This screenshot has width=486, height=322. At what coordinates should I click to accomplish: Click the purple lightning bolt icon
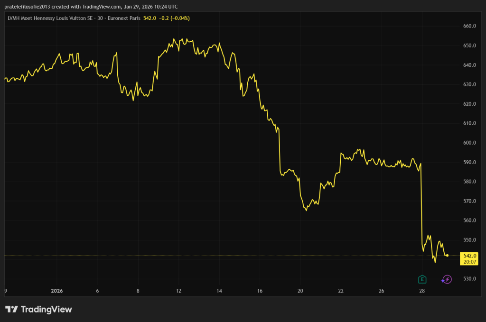click(446, 279)
